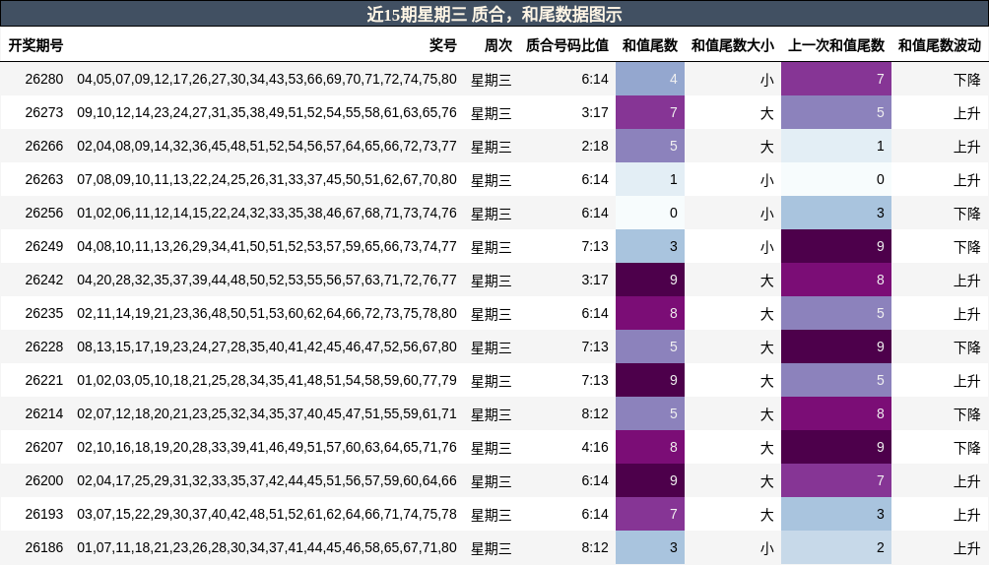Select issue number 26200
Image resolution: width=989 pixels, height=565 pixels.
coord(44,480)
